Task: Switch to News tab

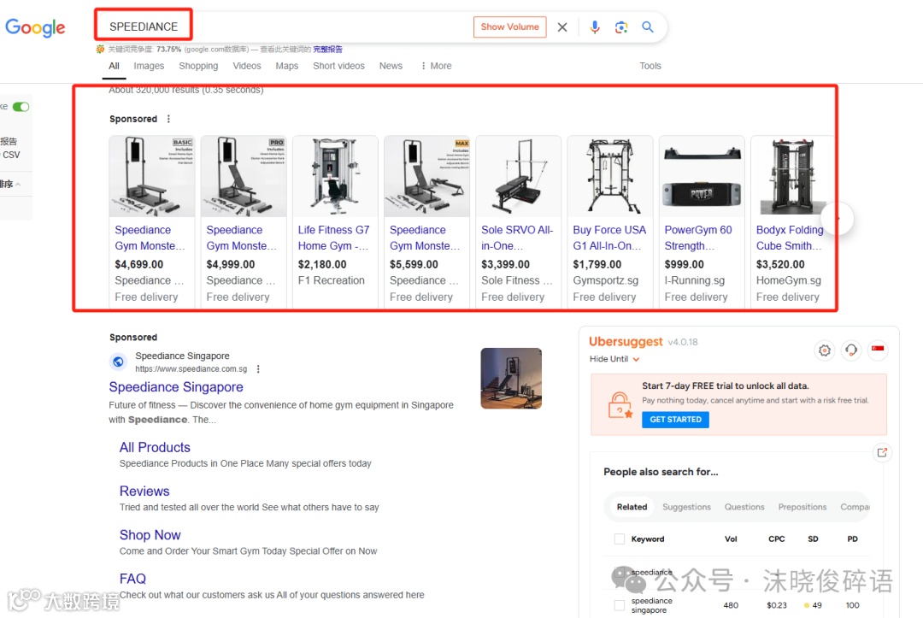Action: (391, 66)
